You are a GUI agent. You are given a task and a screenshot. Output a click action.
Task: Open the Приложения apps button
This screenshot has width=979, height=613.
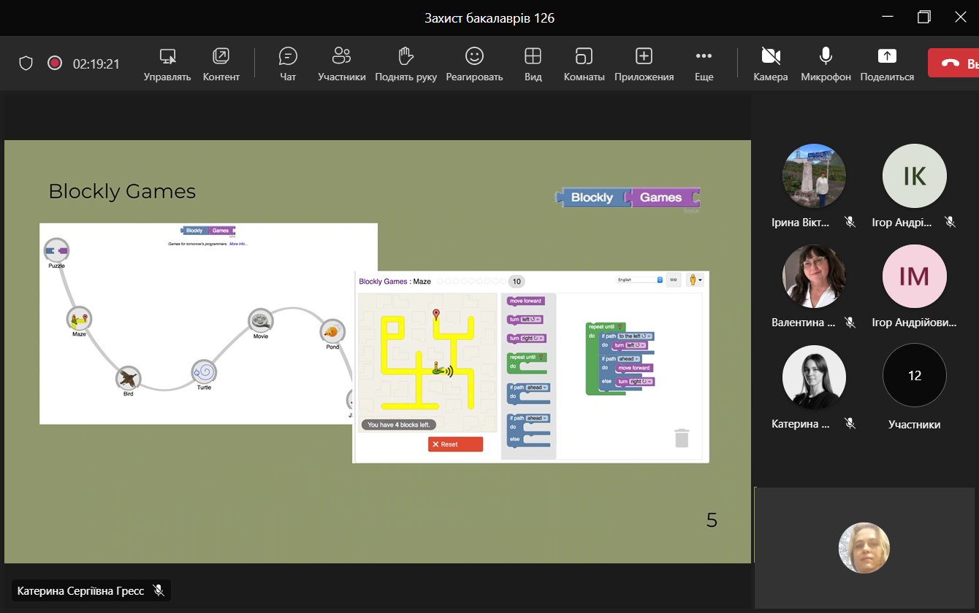(644, 63)
